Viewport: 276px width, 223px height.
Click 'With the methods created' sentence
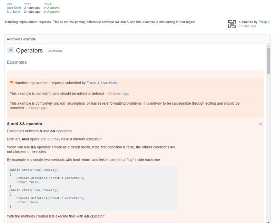tap(56, 216)
